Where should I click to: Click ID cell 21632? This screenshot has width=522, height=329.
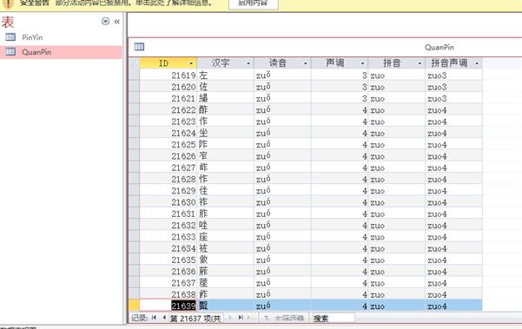point(168,225)
